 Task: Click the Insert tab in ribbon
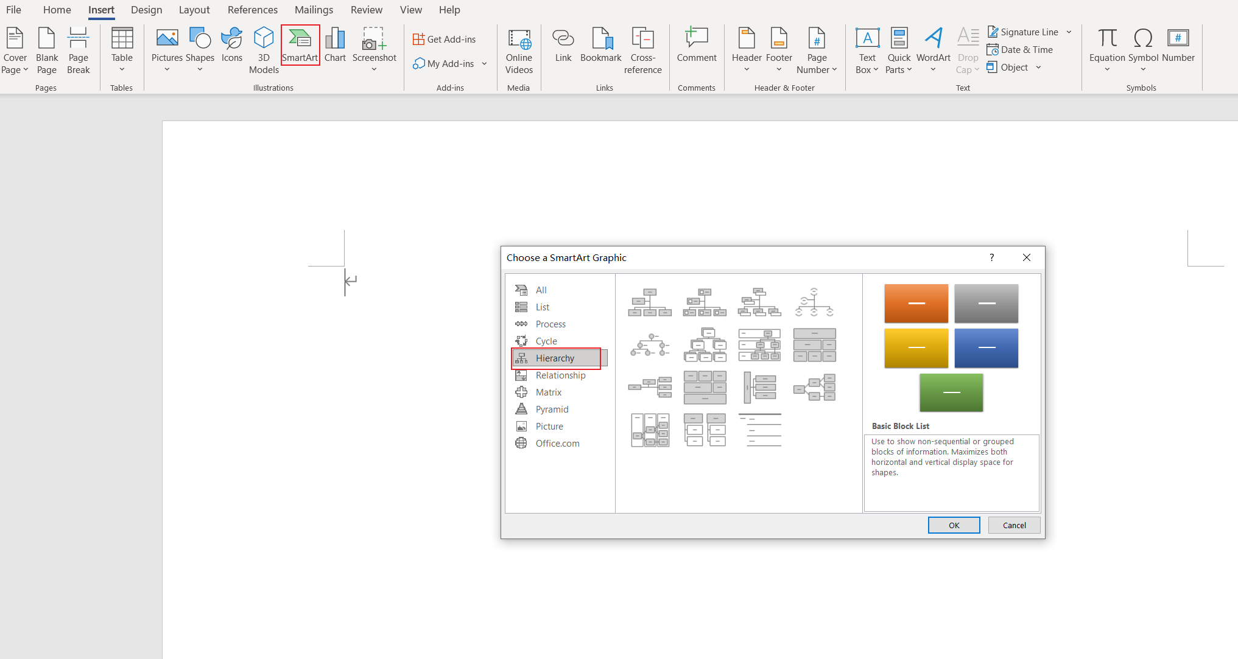point(100,9)
